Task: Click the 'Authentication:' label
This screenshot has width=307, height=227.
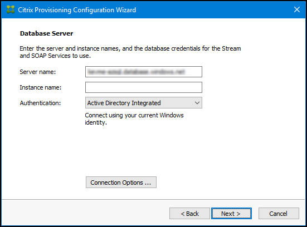Action: point(40,103)
